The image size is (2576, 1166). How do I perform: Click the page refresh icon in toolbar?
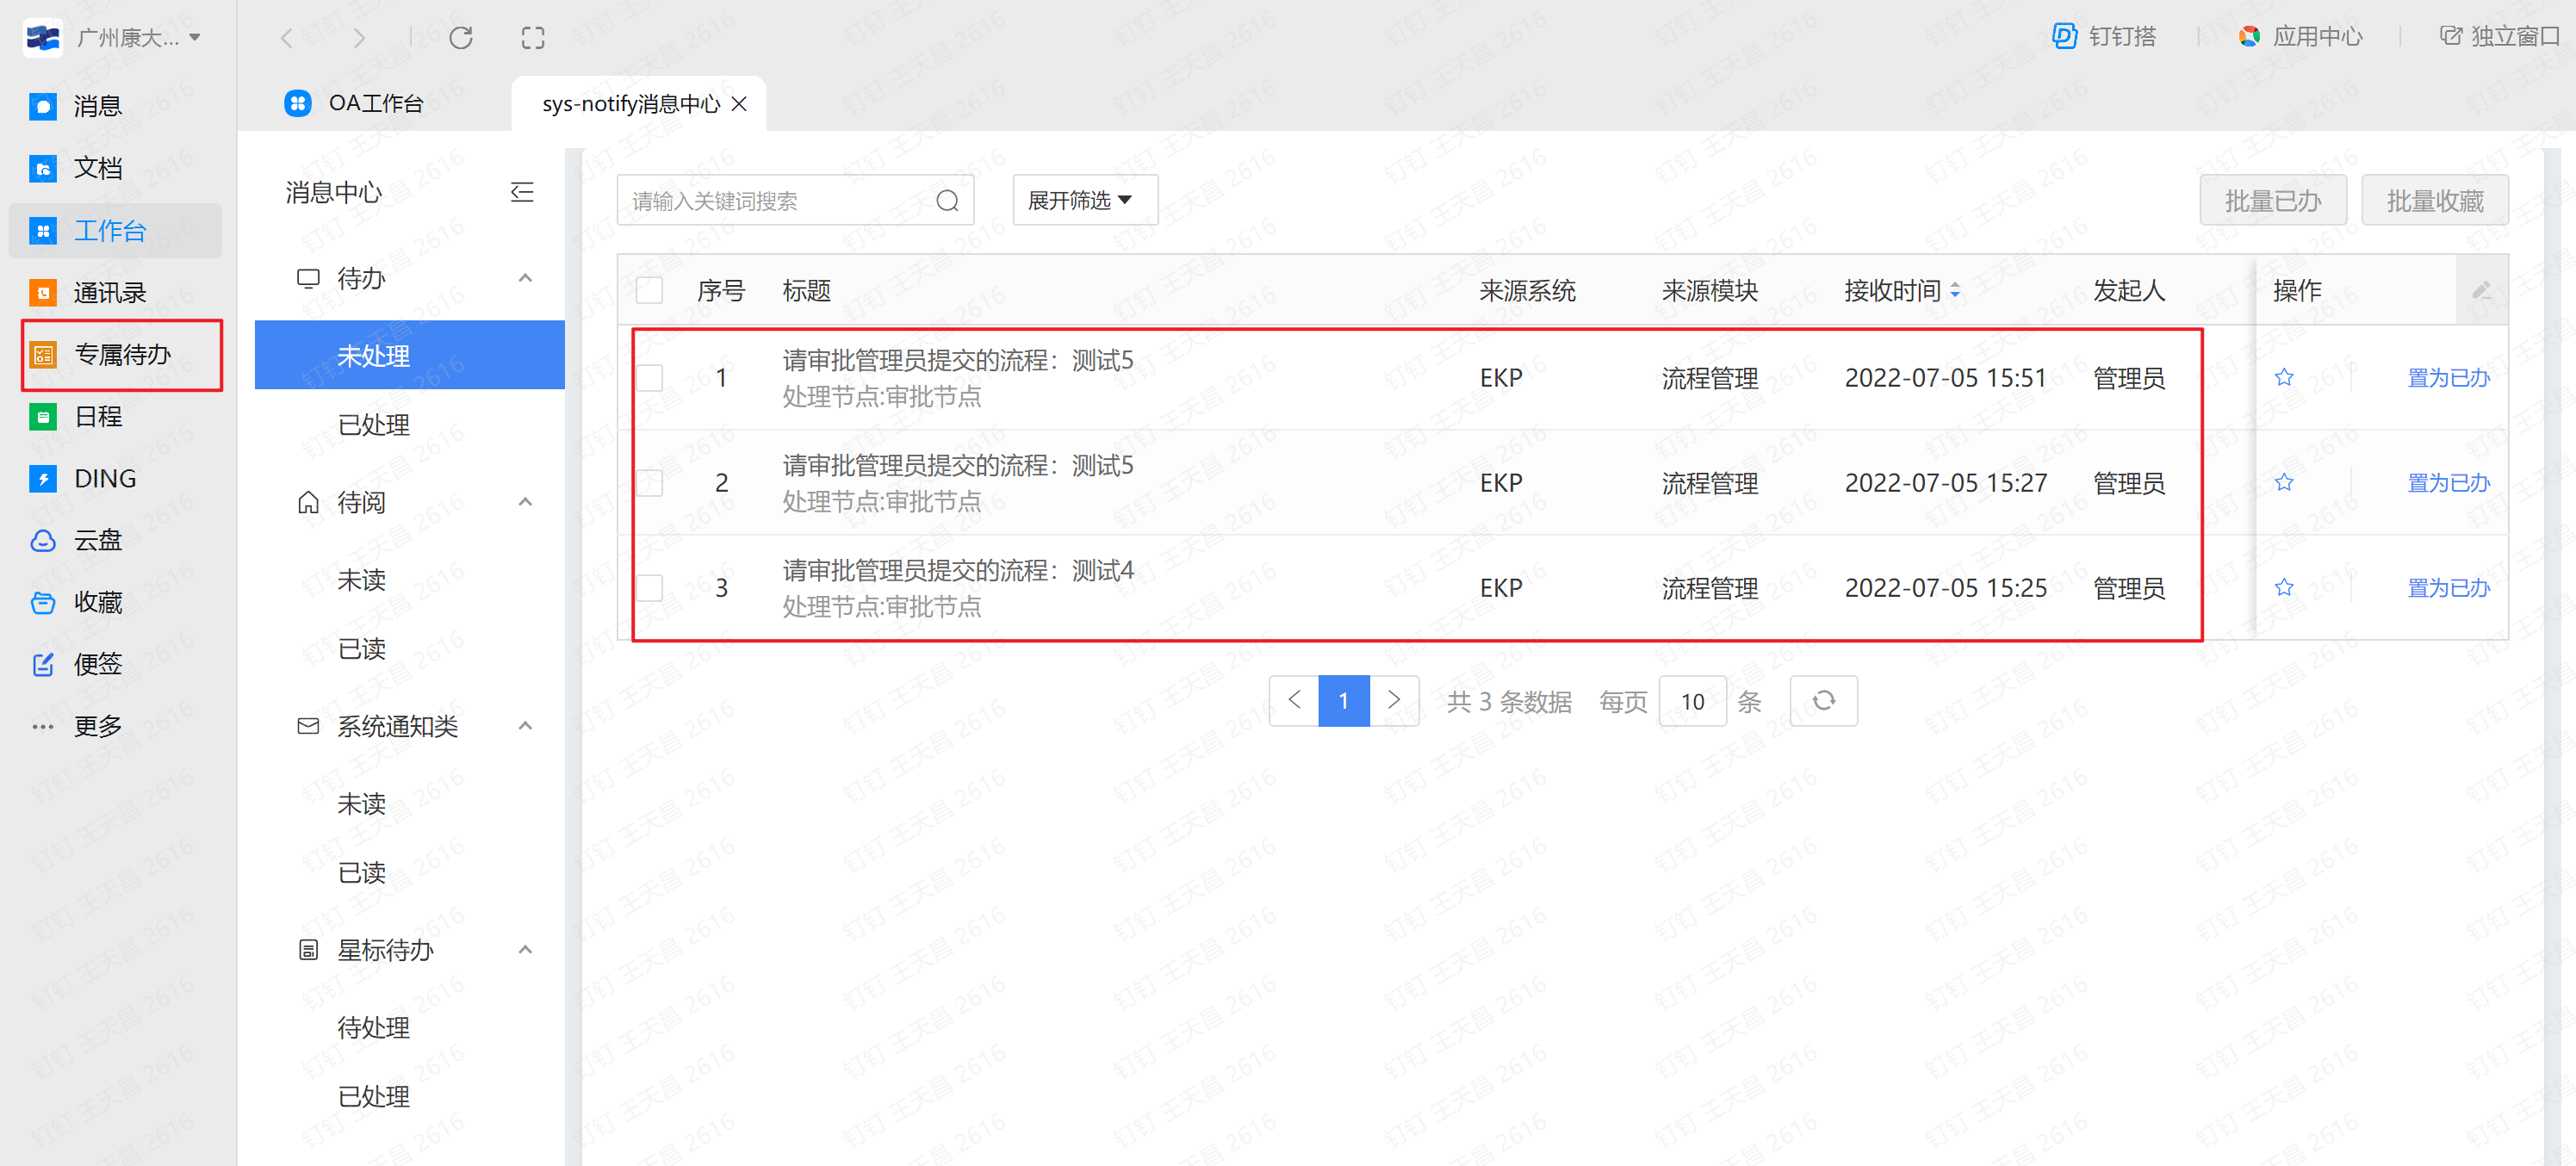[460, 38]
